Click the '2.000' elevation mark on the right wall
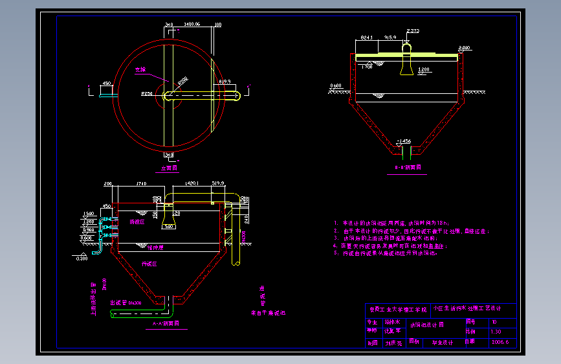 (x=465, y=48)
